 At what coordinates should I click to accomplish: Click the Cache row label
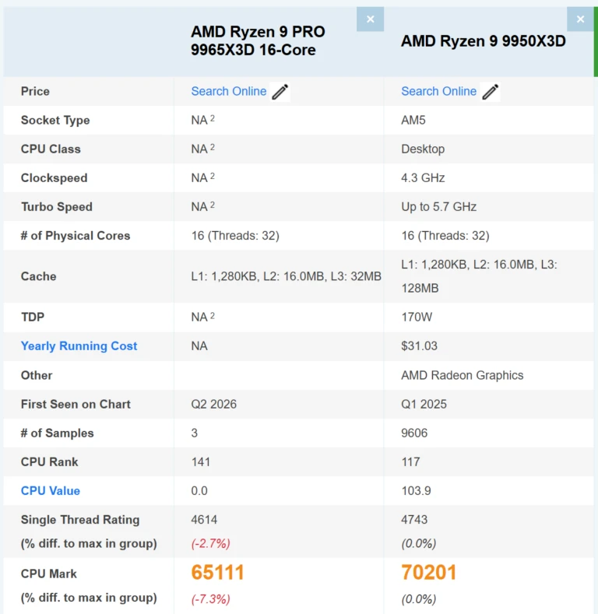point(38,276)
